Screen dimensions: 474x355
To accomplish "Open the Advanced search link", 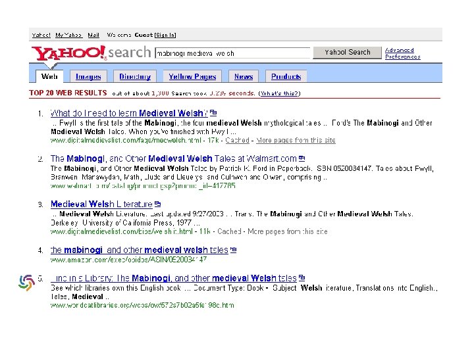I will (x=400, y=50).
